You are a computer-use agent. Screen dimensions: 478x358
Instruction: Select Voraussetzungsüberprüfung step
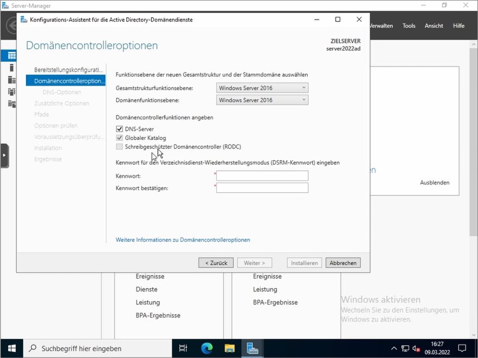[x=69, y=137]
